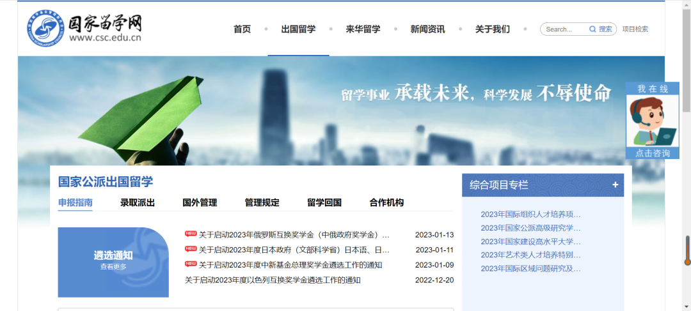Click the 国家留学网 logo emblem

45,28
